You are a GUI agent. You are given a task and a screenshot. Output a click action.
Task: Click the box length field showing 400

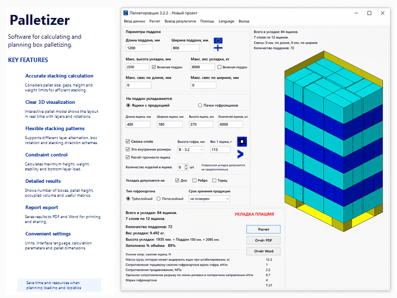point(138,124)
